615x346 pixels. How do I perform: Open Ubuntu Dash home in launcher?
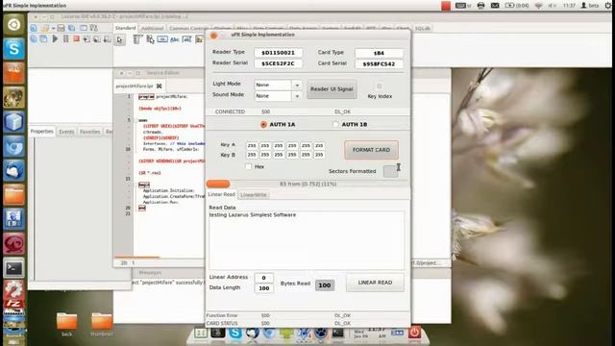(13, 25)
